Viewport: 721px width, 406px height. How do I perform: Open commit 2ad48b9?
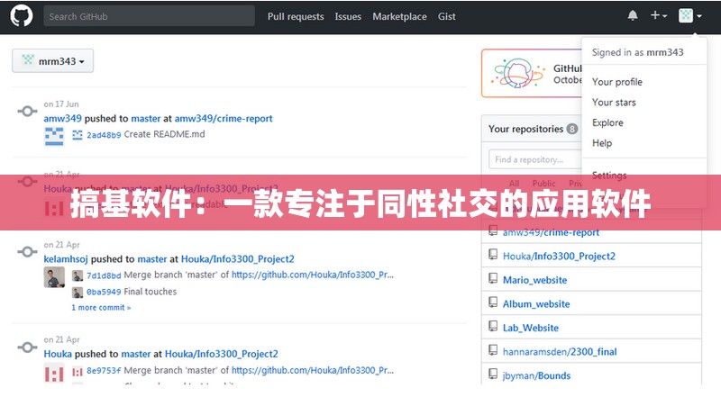pyautogui.click(x=104, y=134)
